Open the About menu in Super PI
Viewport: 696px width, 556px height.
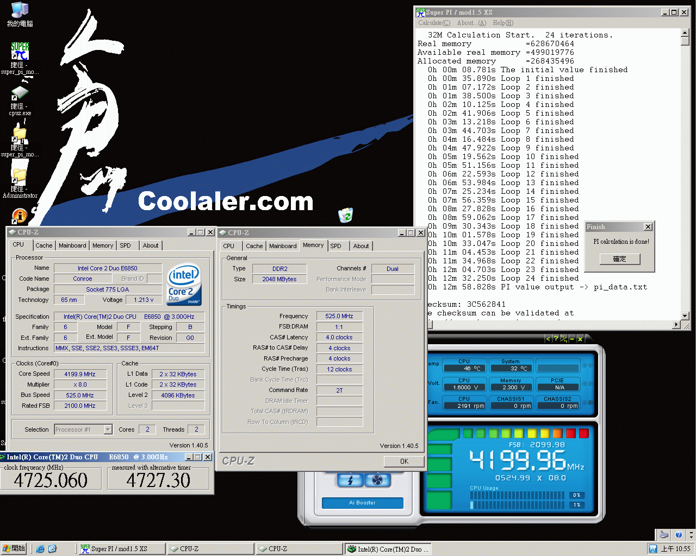(471, 23)
